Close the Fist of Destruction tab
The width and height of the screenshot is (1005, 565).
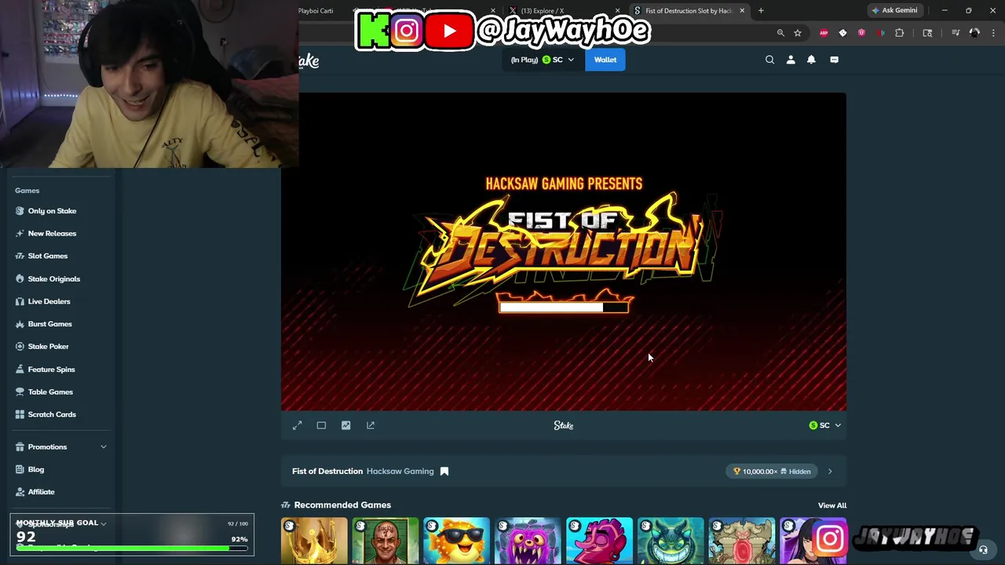pyautogui.click(x=742, y=11)
